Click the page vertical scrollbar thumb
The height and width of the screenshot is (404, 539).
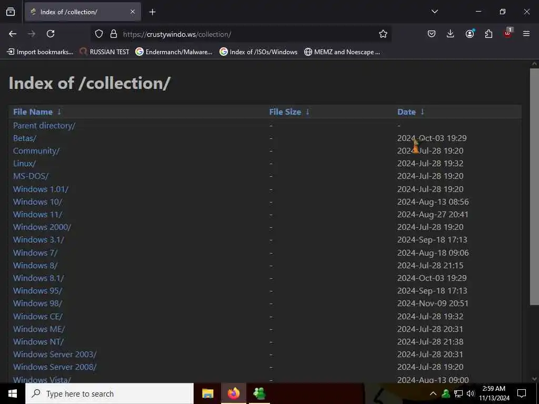pyautogui.click(x=534, y=187)
